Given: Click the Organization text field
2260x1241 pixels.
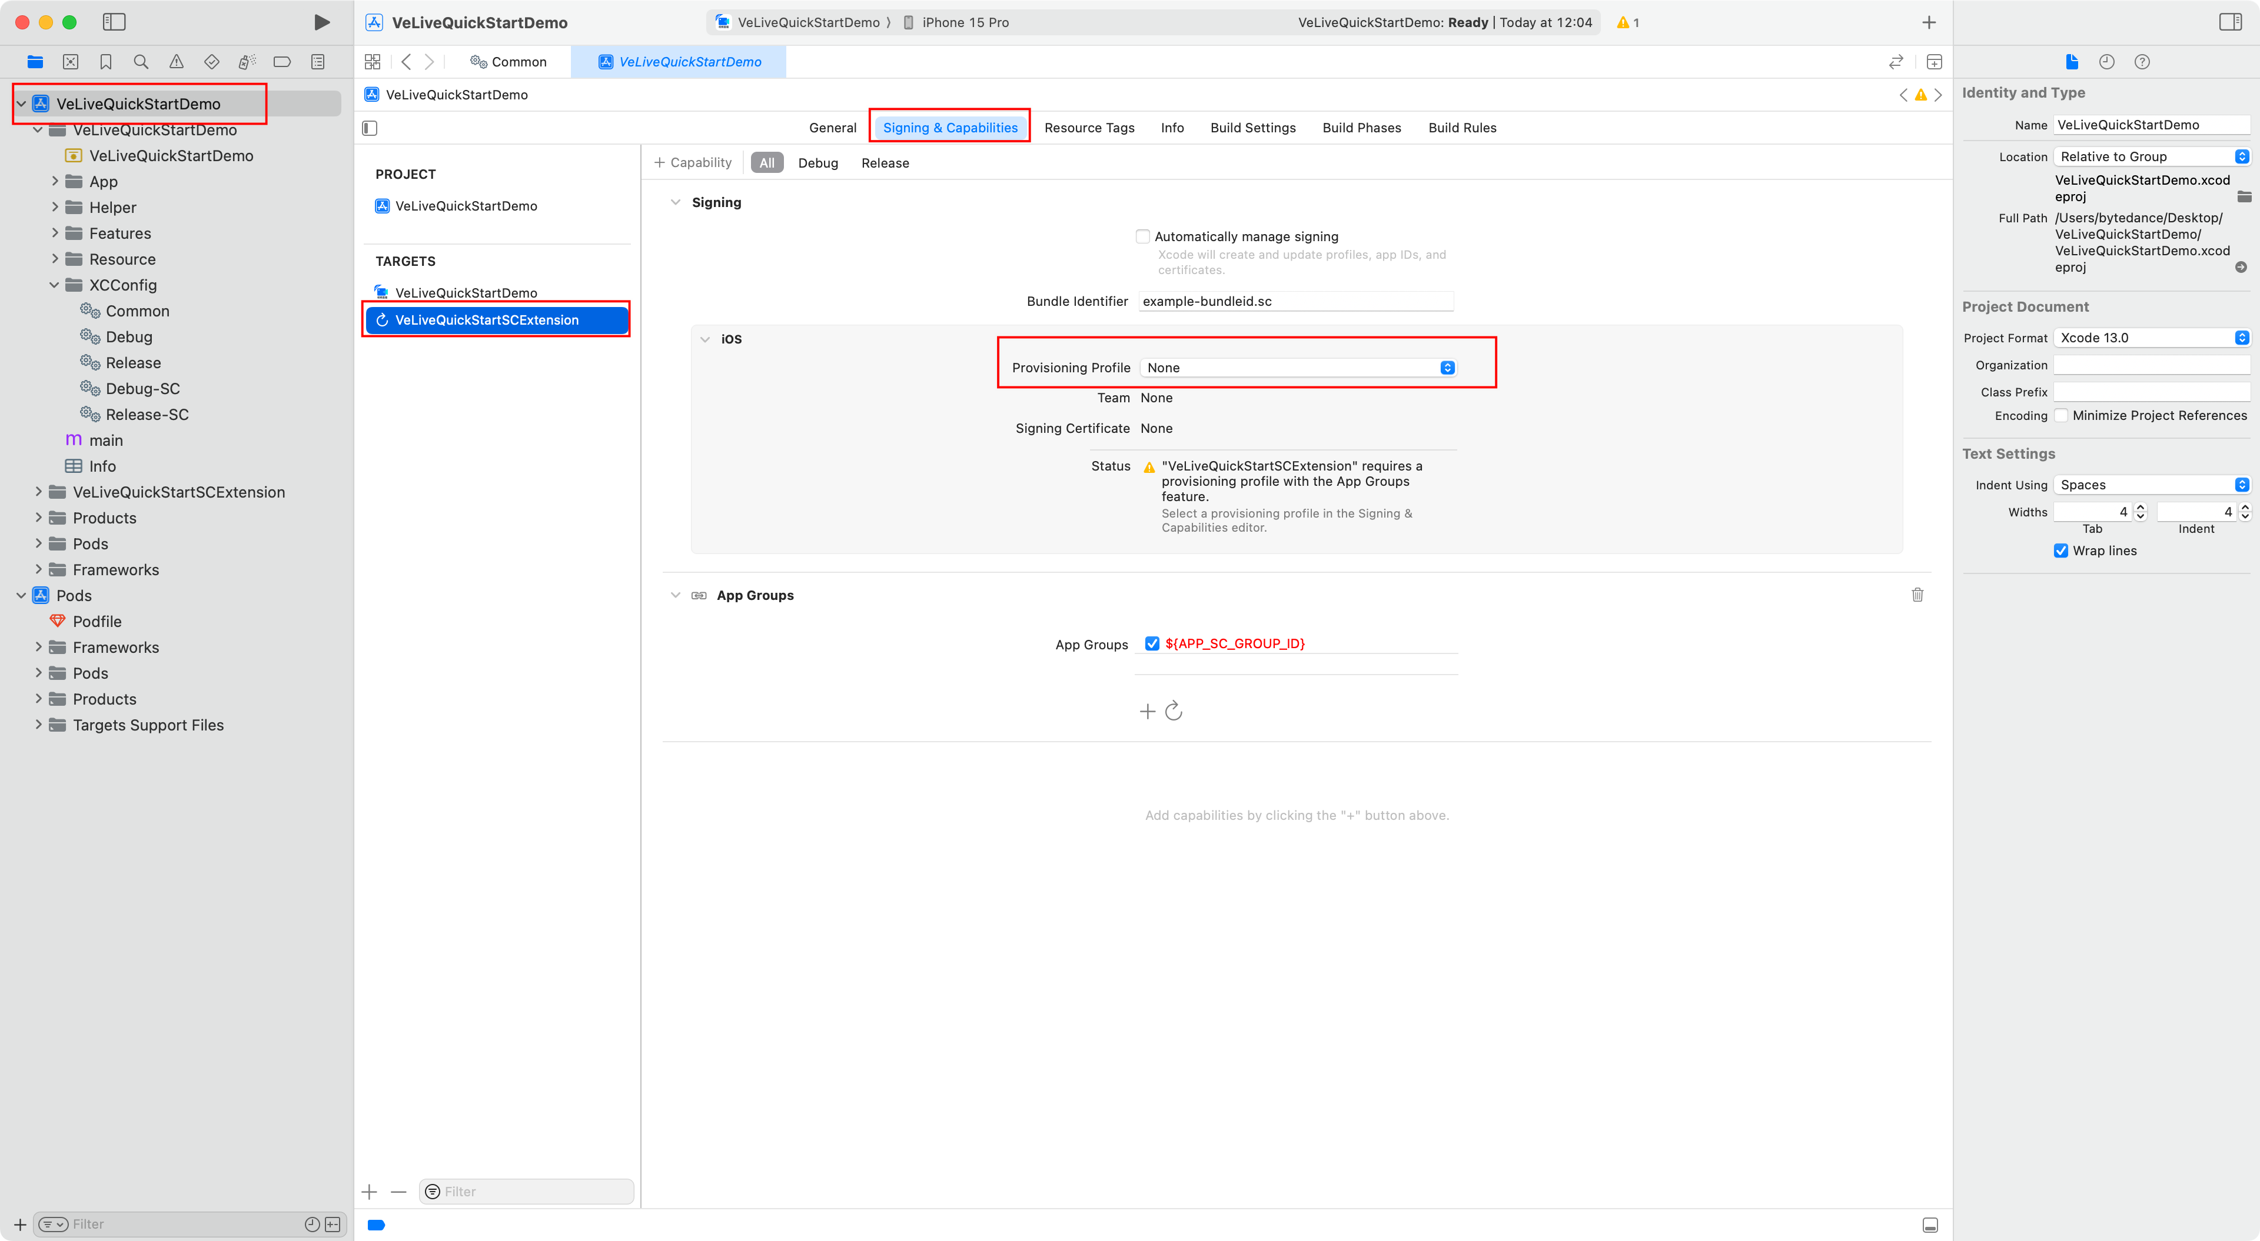Looking at the screenshot, I should pos(2151,365).
